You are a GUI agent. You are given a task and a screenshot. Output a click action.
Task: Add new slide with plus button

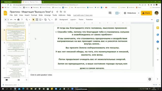[x=6, y=19]
